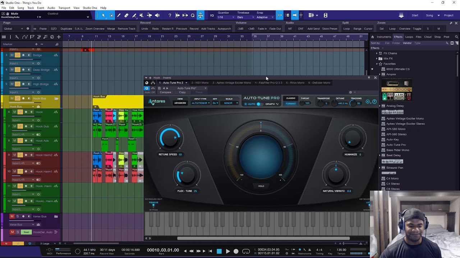
Task: Activate the Listen speaker tool
Action: (157, 15)
